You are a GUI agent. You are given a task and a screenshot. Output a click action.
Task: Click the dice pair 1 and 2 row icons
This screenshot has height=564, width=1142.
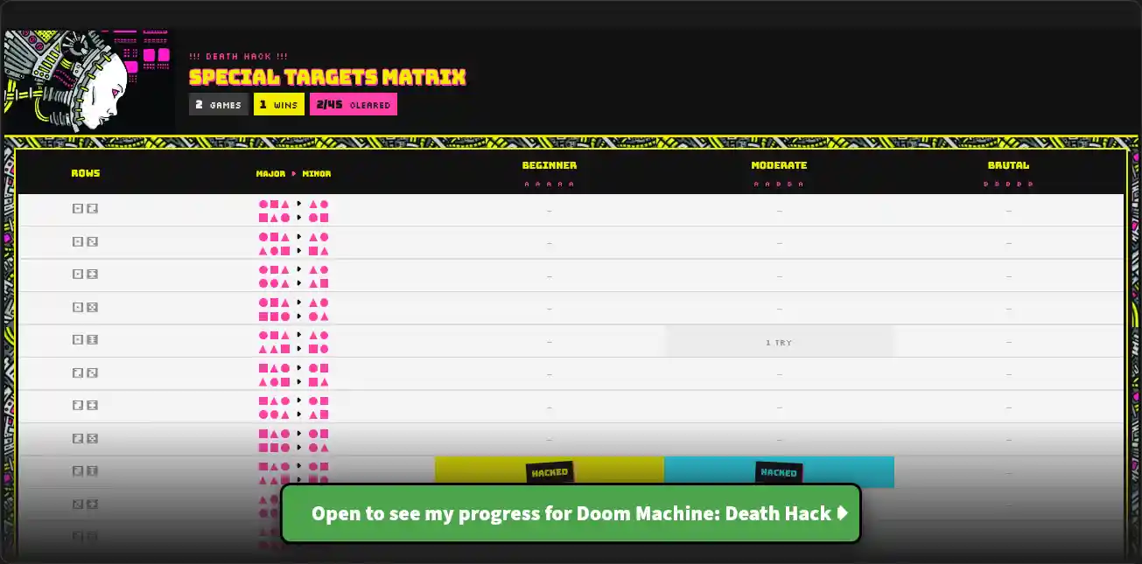[86, 208]
